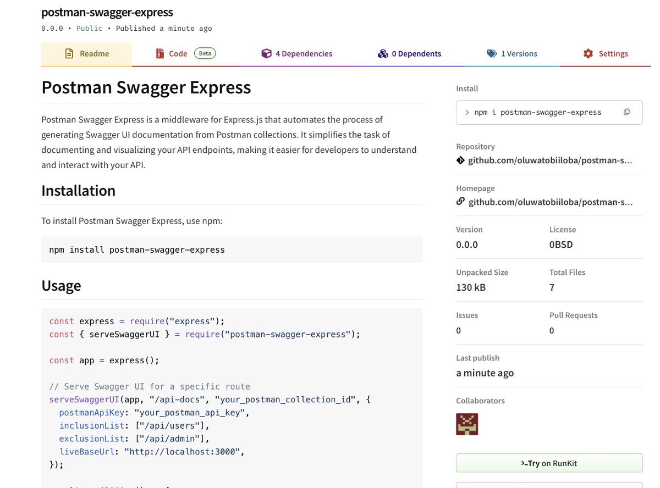Open the 1 Versions tab
660x488 pixels.
pyautogui.click(x=512, y=54)
